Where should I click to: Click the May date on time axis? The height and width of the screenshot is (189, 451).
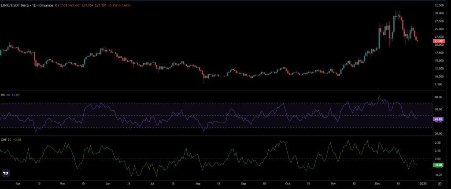(x=63, y=183)
